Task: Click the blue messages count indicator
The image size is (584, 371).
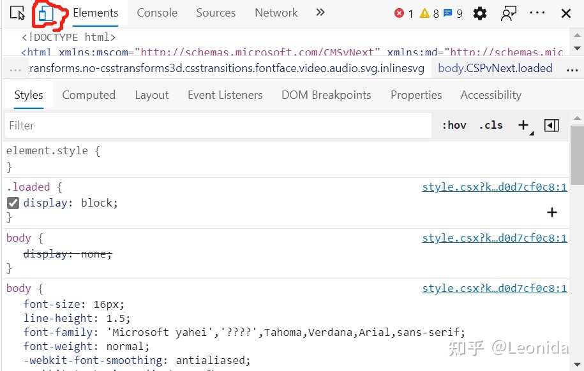Action: [x=453, y=13]
